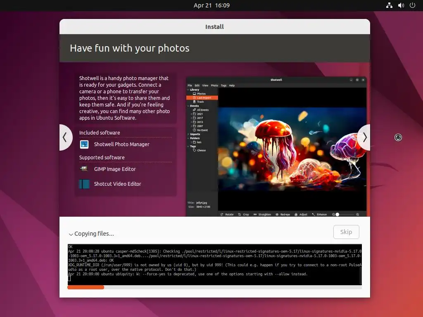This screenshot has width=423, height=317.
Task: Click the jellyfish photo in Shotwell viewer
Action: pos(292,149)
